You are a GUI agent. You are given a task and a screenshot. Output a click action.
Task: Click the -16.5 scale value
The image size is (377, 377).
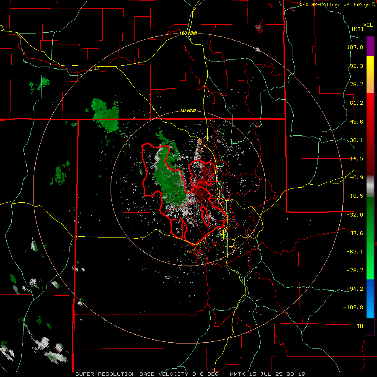355,196
